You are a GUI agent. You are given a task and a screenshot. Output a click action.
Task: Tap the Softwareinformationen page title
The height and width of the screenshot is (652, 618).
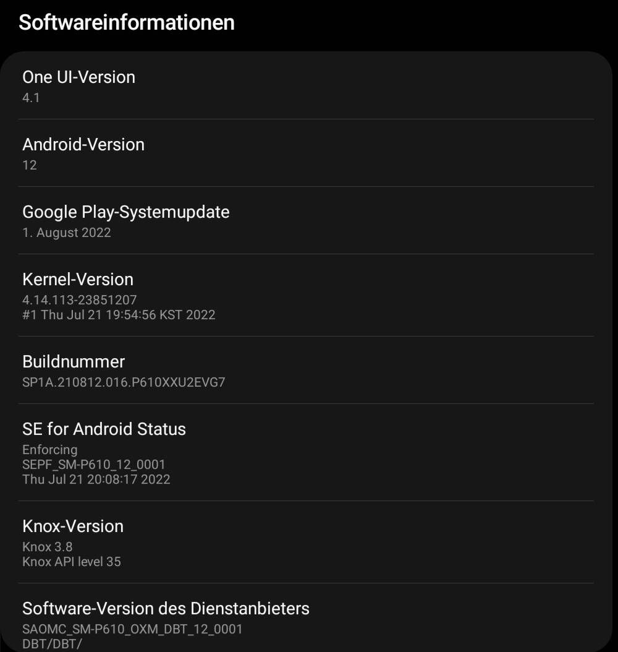tap(127, 22)
